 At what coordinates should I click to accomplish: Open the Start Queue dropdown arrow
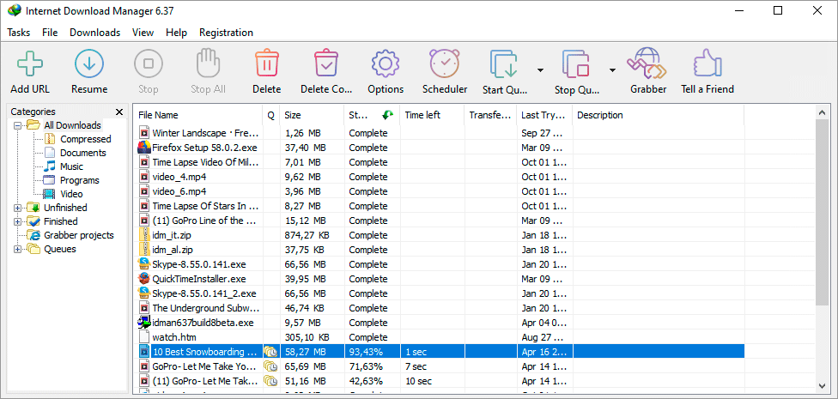[540, 70]
